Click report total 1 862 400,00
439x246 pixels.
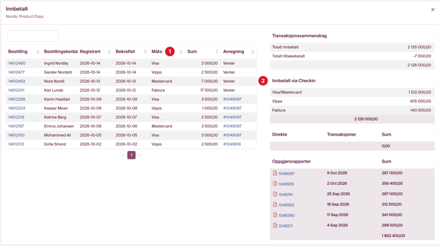click(393, 236)
